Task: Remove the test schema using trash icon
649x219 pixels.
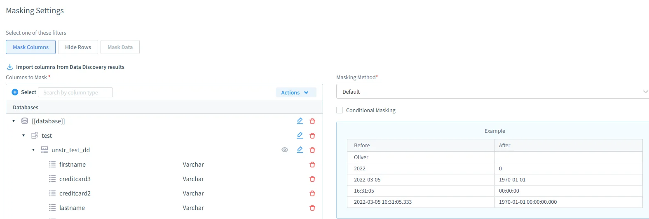Action: click(x=312, y=136)
